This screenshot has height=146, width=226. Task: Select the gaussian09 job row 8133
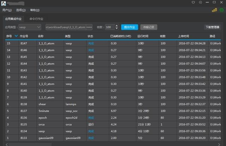click(x=106, y=138)
